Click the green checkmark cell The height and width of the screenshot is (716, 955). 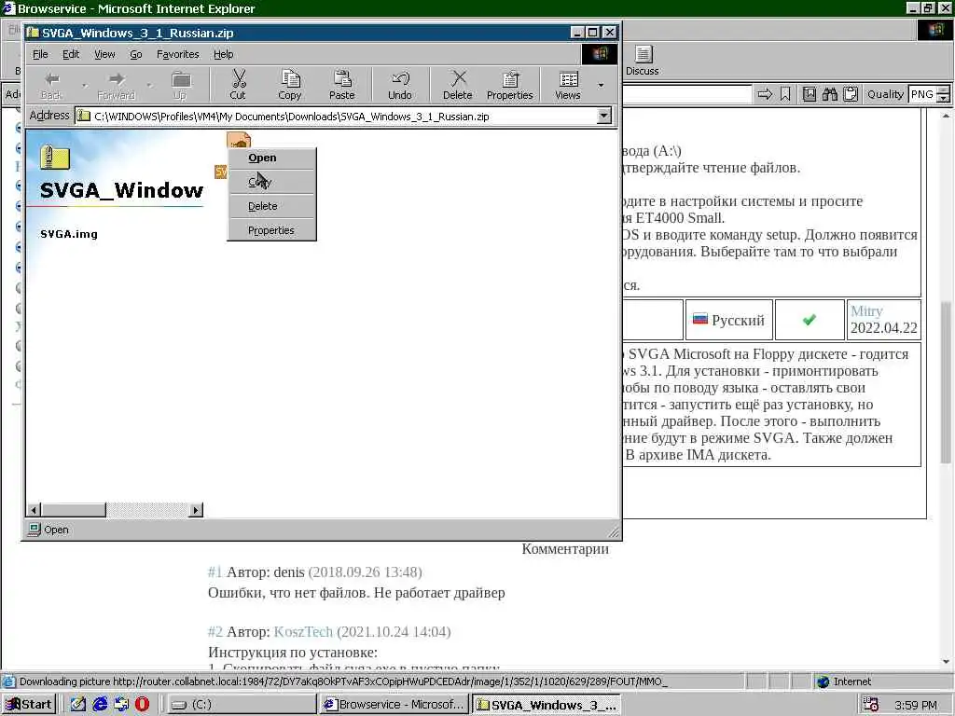click(809, 320)
